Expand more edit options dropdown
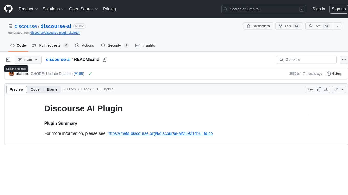The height and width of the screenshot is (195, 348). tap(343, 89)
